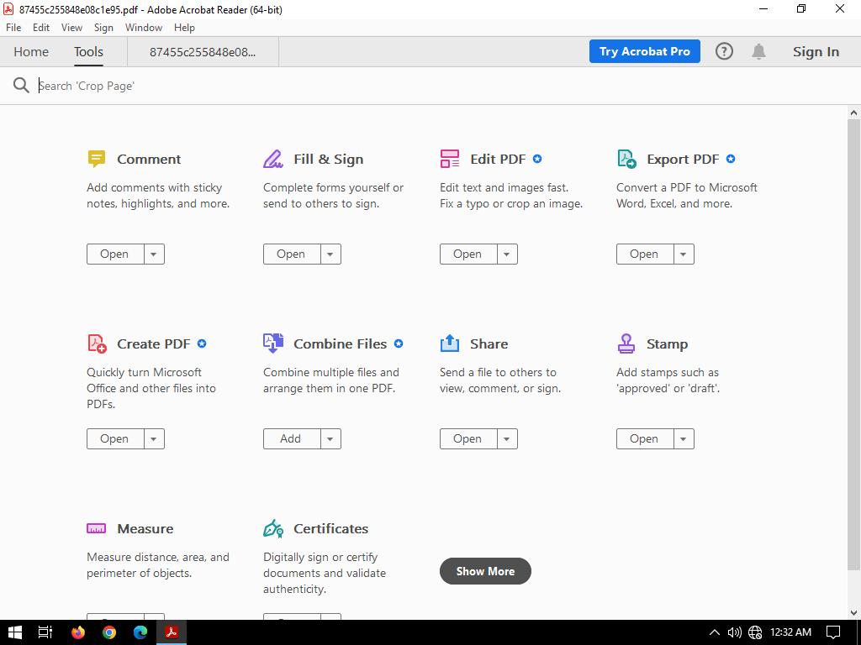Click the Create PDF tool icon
Screen dimensions: 861x645
click(97, 343)
